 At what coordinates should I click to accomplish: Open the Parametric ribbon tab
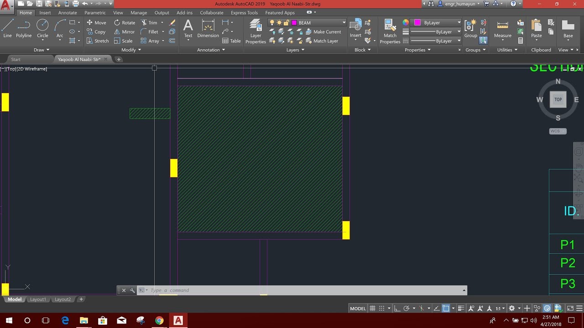pos(95,13)
